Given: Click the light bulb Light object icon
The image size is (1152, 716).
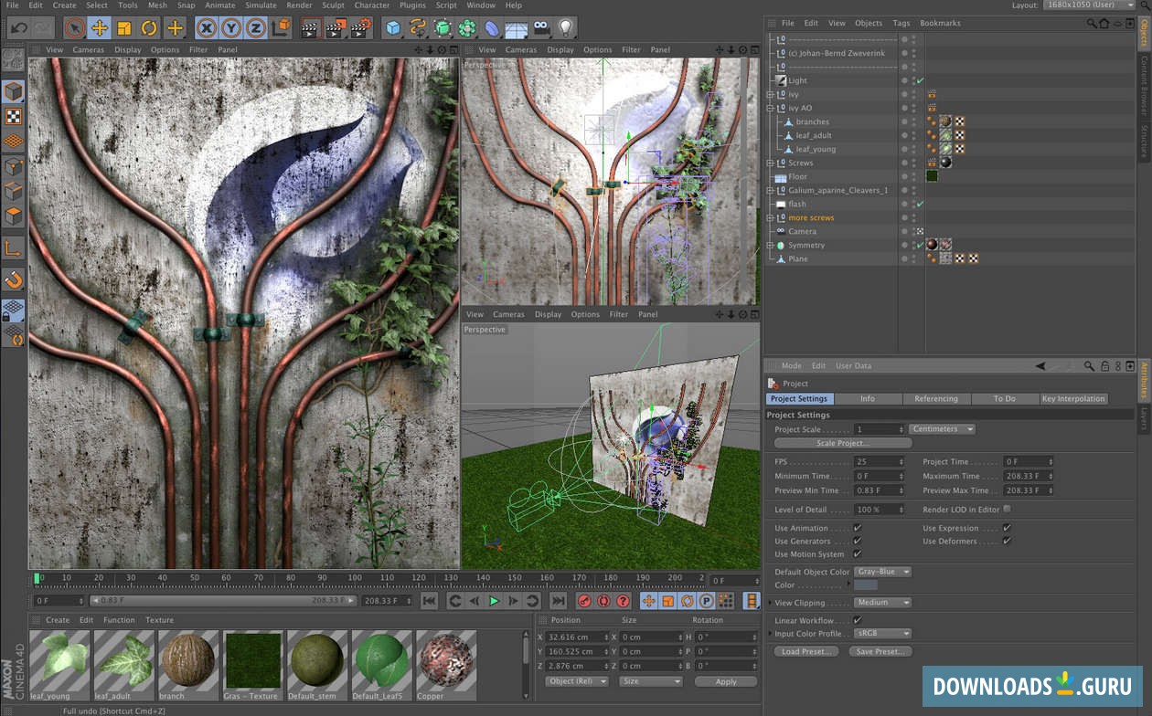Looking at the screenshot, I should [x=566, y=28].
